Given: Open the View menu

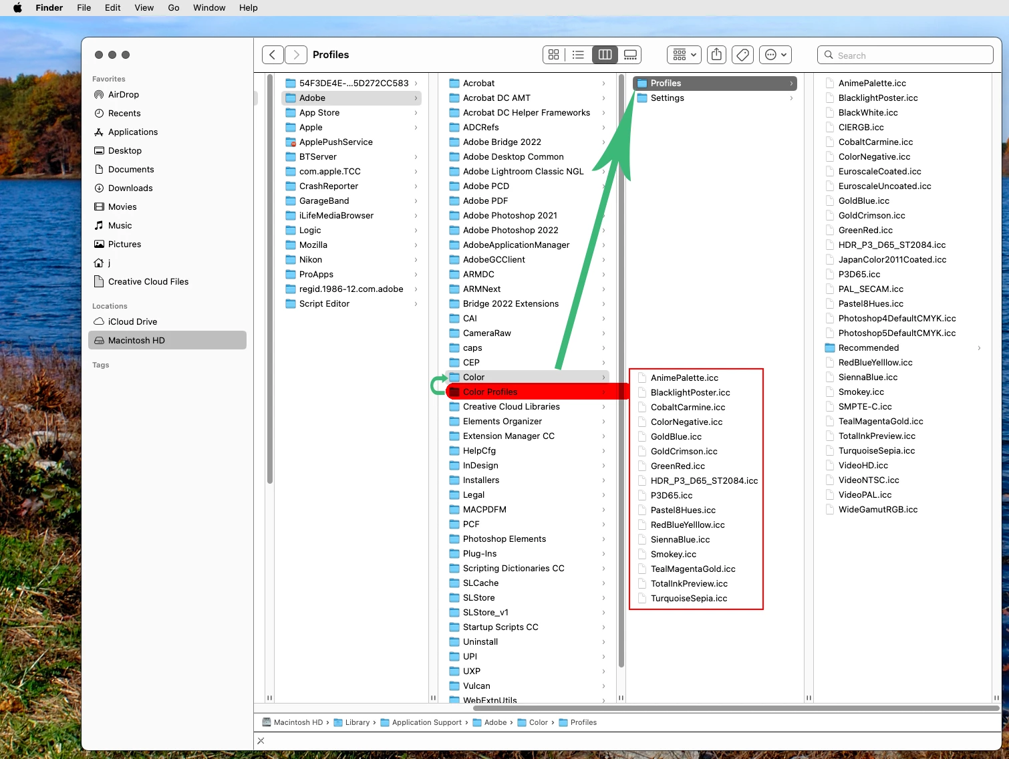Looking at the screenshot, I should click(x=144, y=8).
